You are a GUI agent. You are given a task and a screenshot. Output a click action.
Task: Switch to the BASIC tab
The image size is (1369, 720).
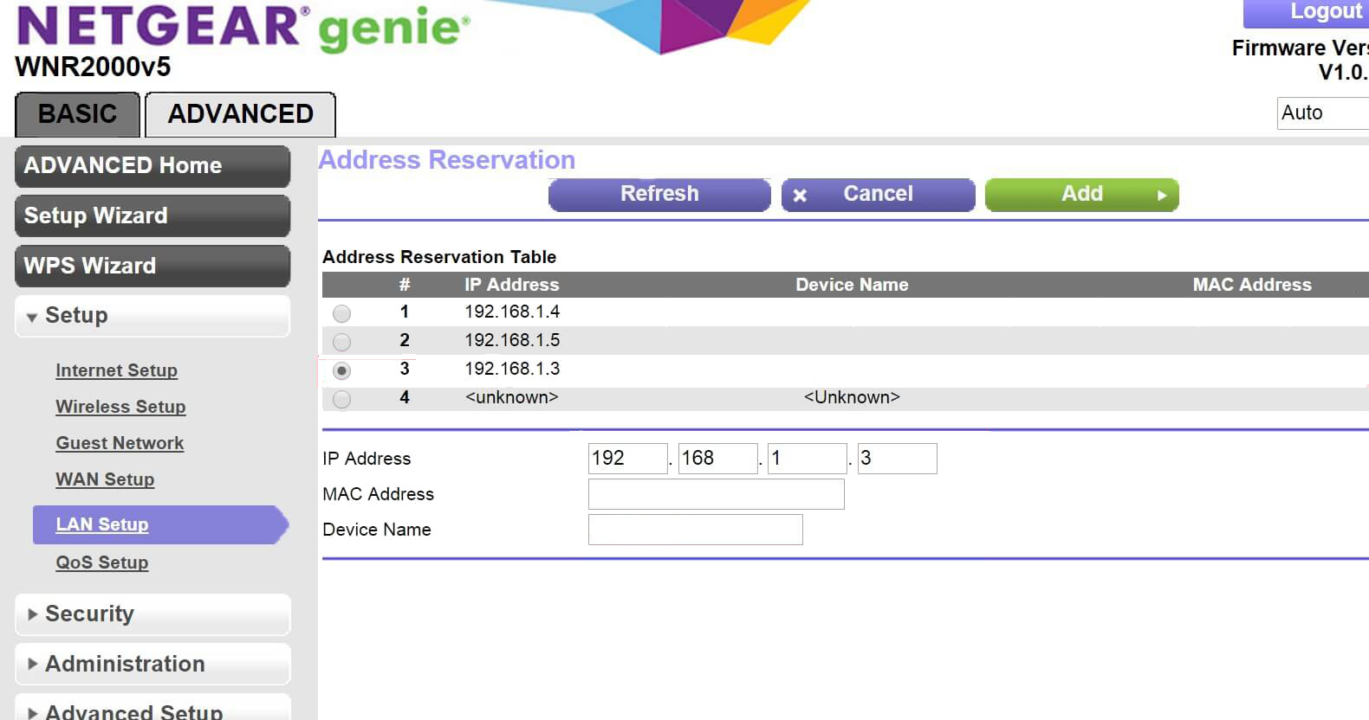pyautogui.click(x=77, y=114)
